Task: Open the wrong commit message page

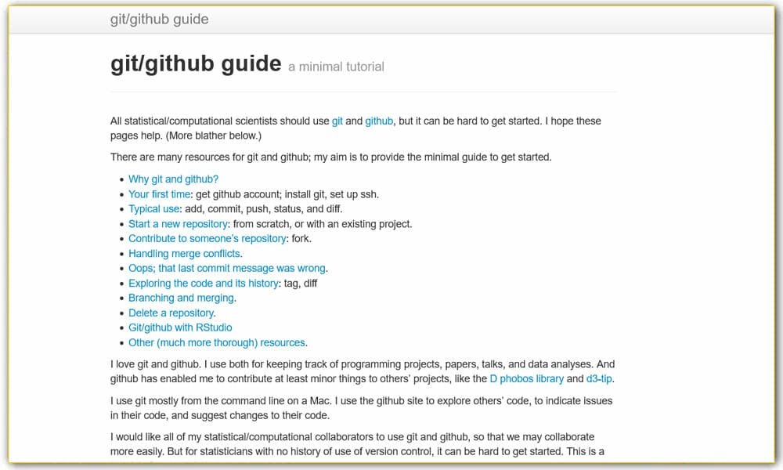Action: pos(226,269)
